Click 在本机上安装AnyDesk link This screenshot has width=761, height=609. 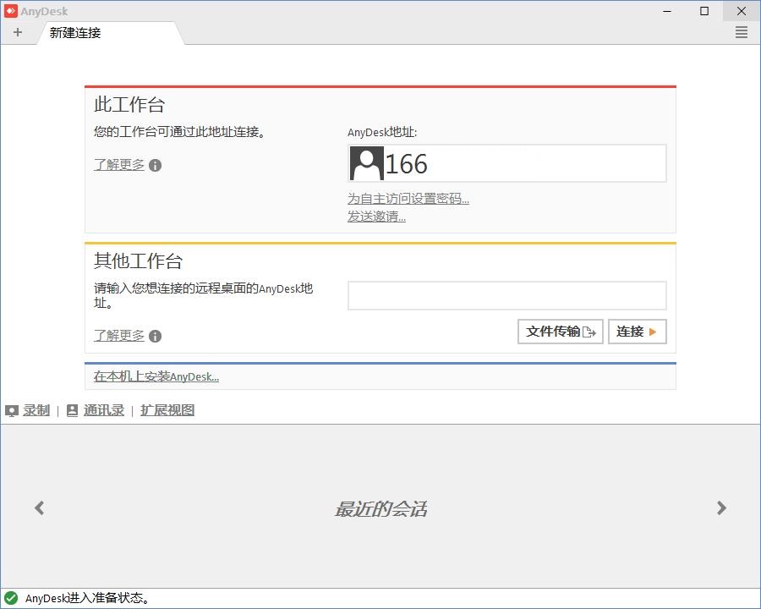click(155, 377)
